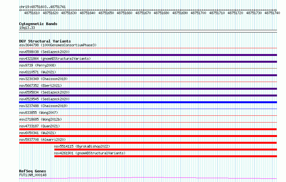Click the red bar under nsv4261901
This screenshot has width=286, height=182.
[x=165, y=156]
